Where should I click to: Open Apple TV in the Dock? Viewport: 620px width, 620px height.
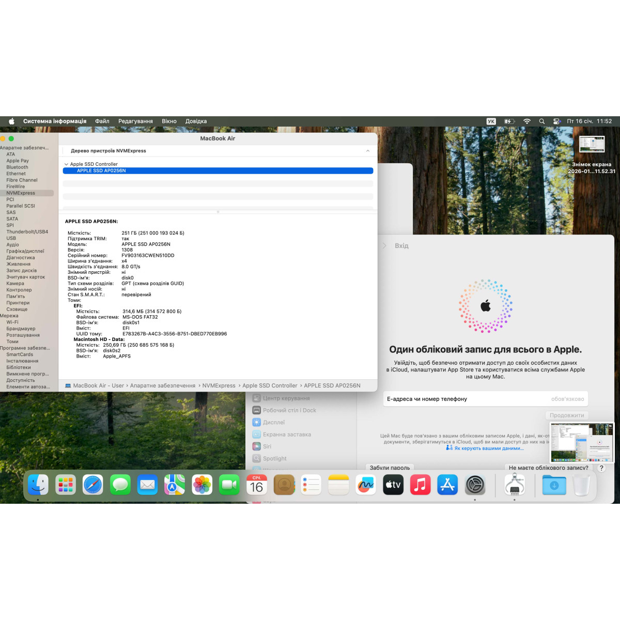(393, 485)
